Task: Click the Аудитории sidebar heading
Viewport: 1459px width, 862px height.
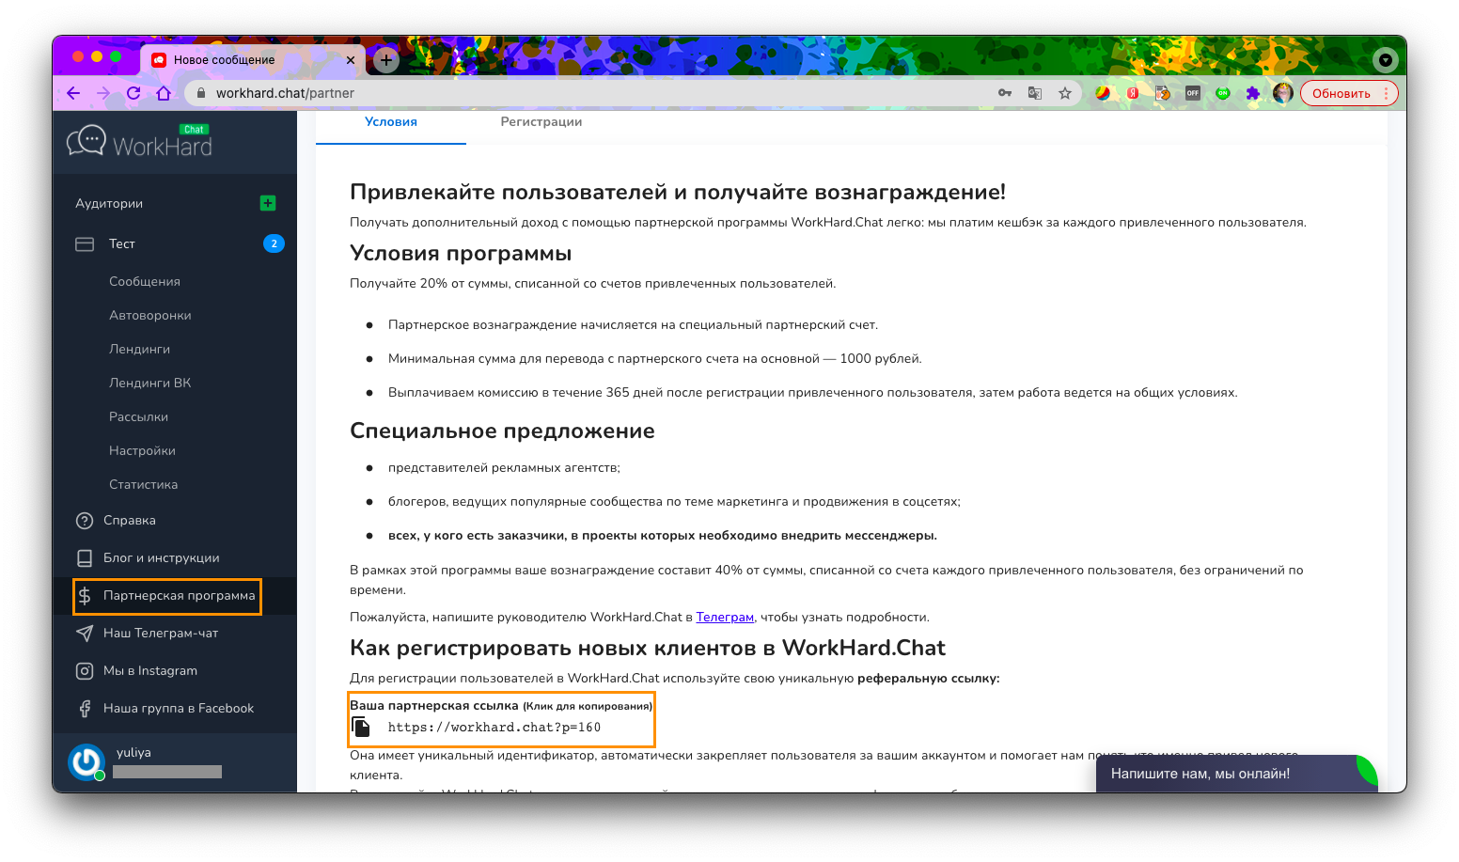Action: click(x=109, y=203)
